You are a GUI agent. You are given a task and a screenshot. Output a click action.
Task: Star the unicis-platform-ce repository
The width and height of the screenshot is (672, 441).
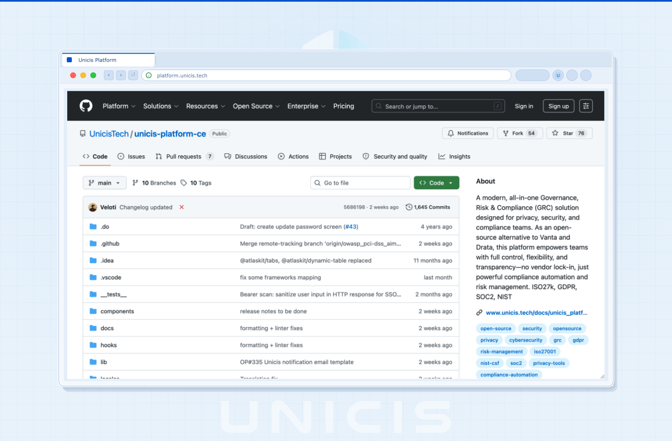pos(569,133)
